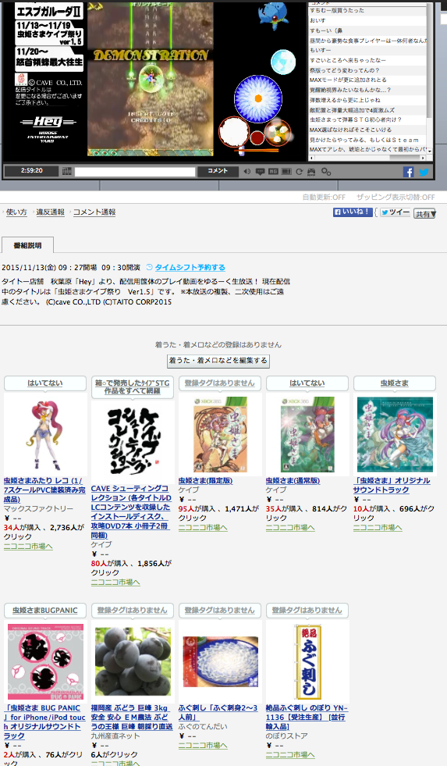Click the 虫姫さまふたり レコ figure thumbnail
The image size is (447, 766).
click(45, 434)
